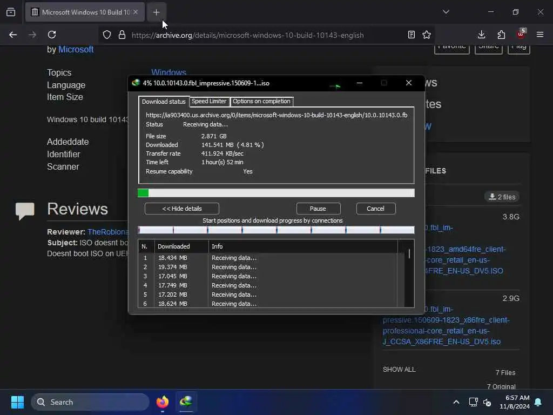553x415 pixels.
Task: Click SHOW ALL files link
Action: 399,370
